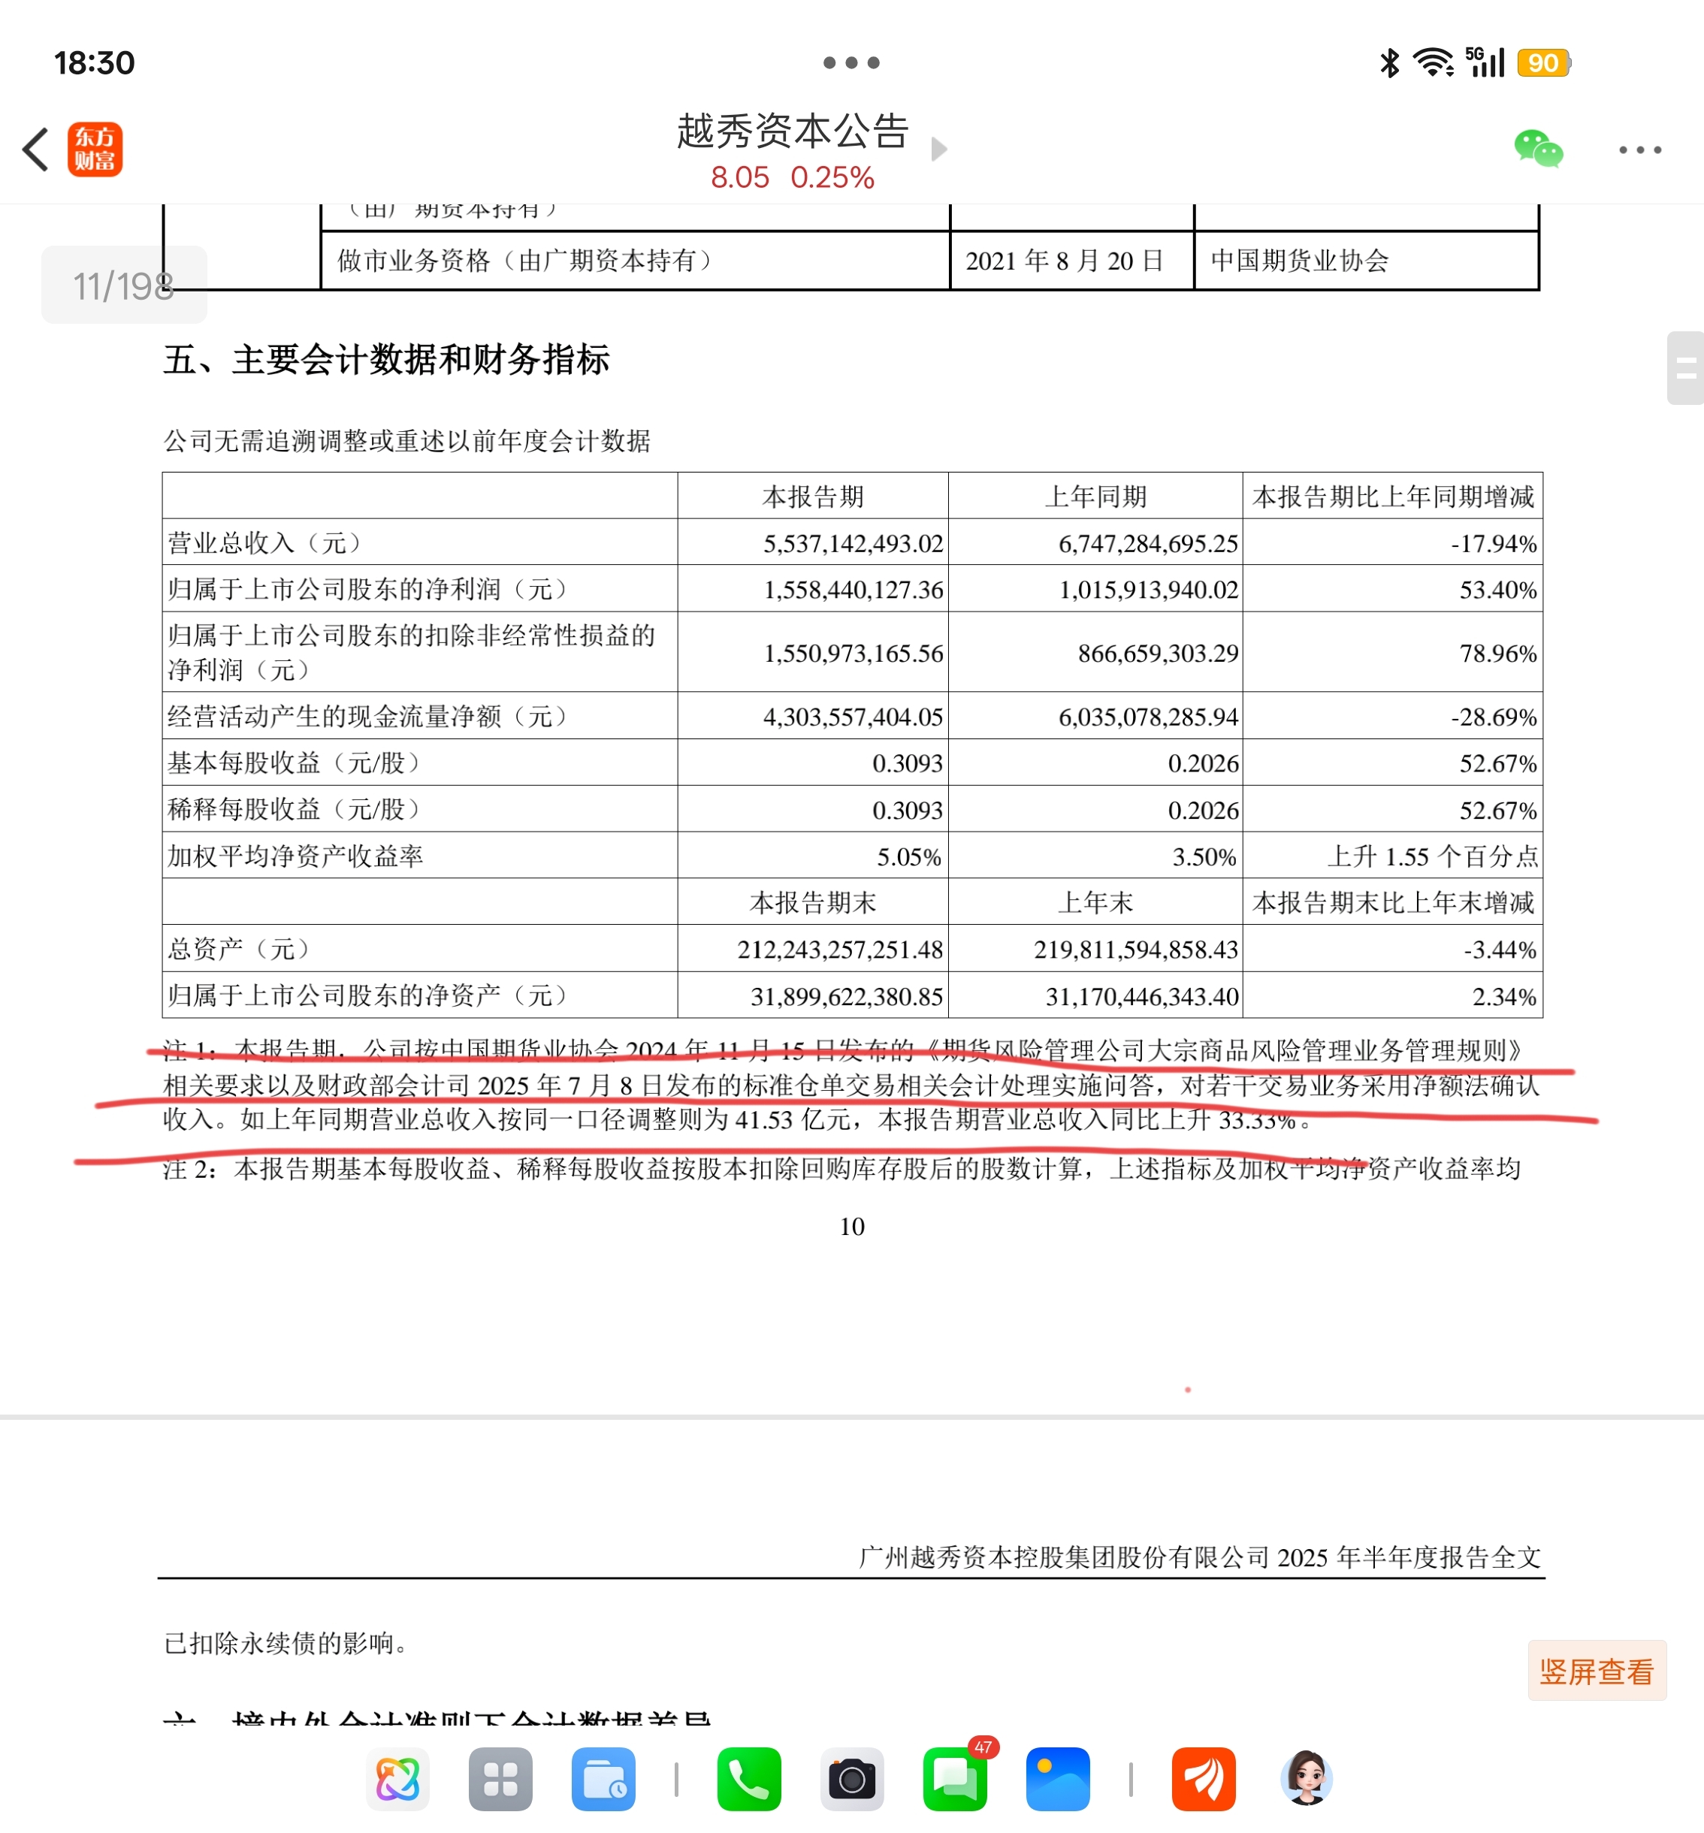Open the Messages app with 47 badge
The image size is (1704, 1833).
[955, 1779]
